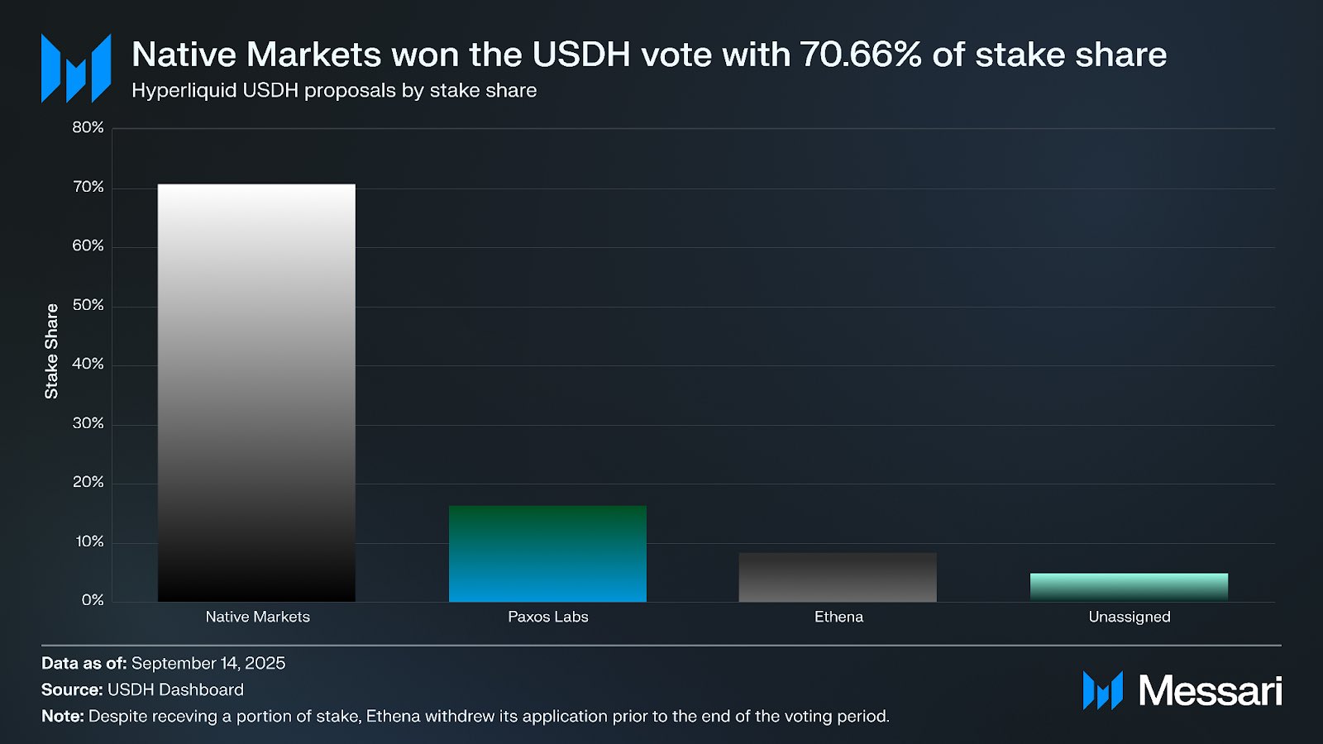Click the Ethena axis label
Viewport: 1323px width, 744px height.
838,617
